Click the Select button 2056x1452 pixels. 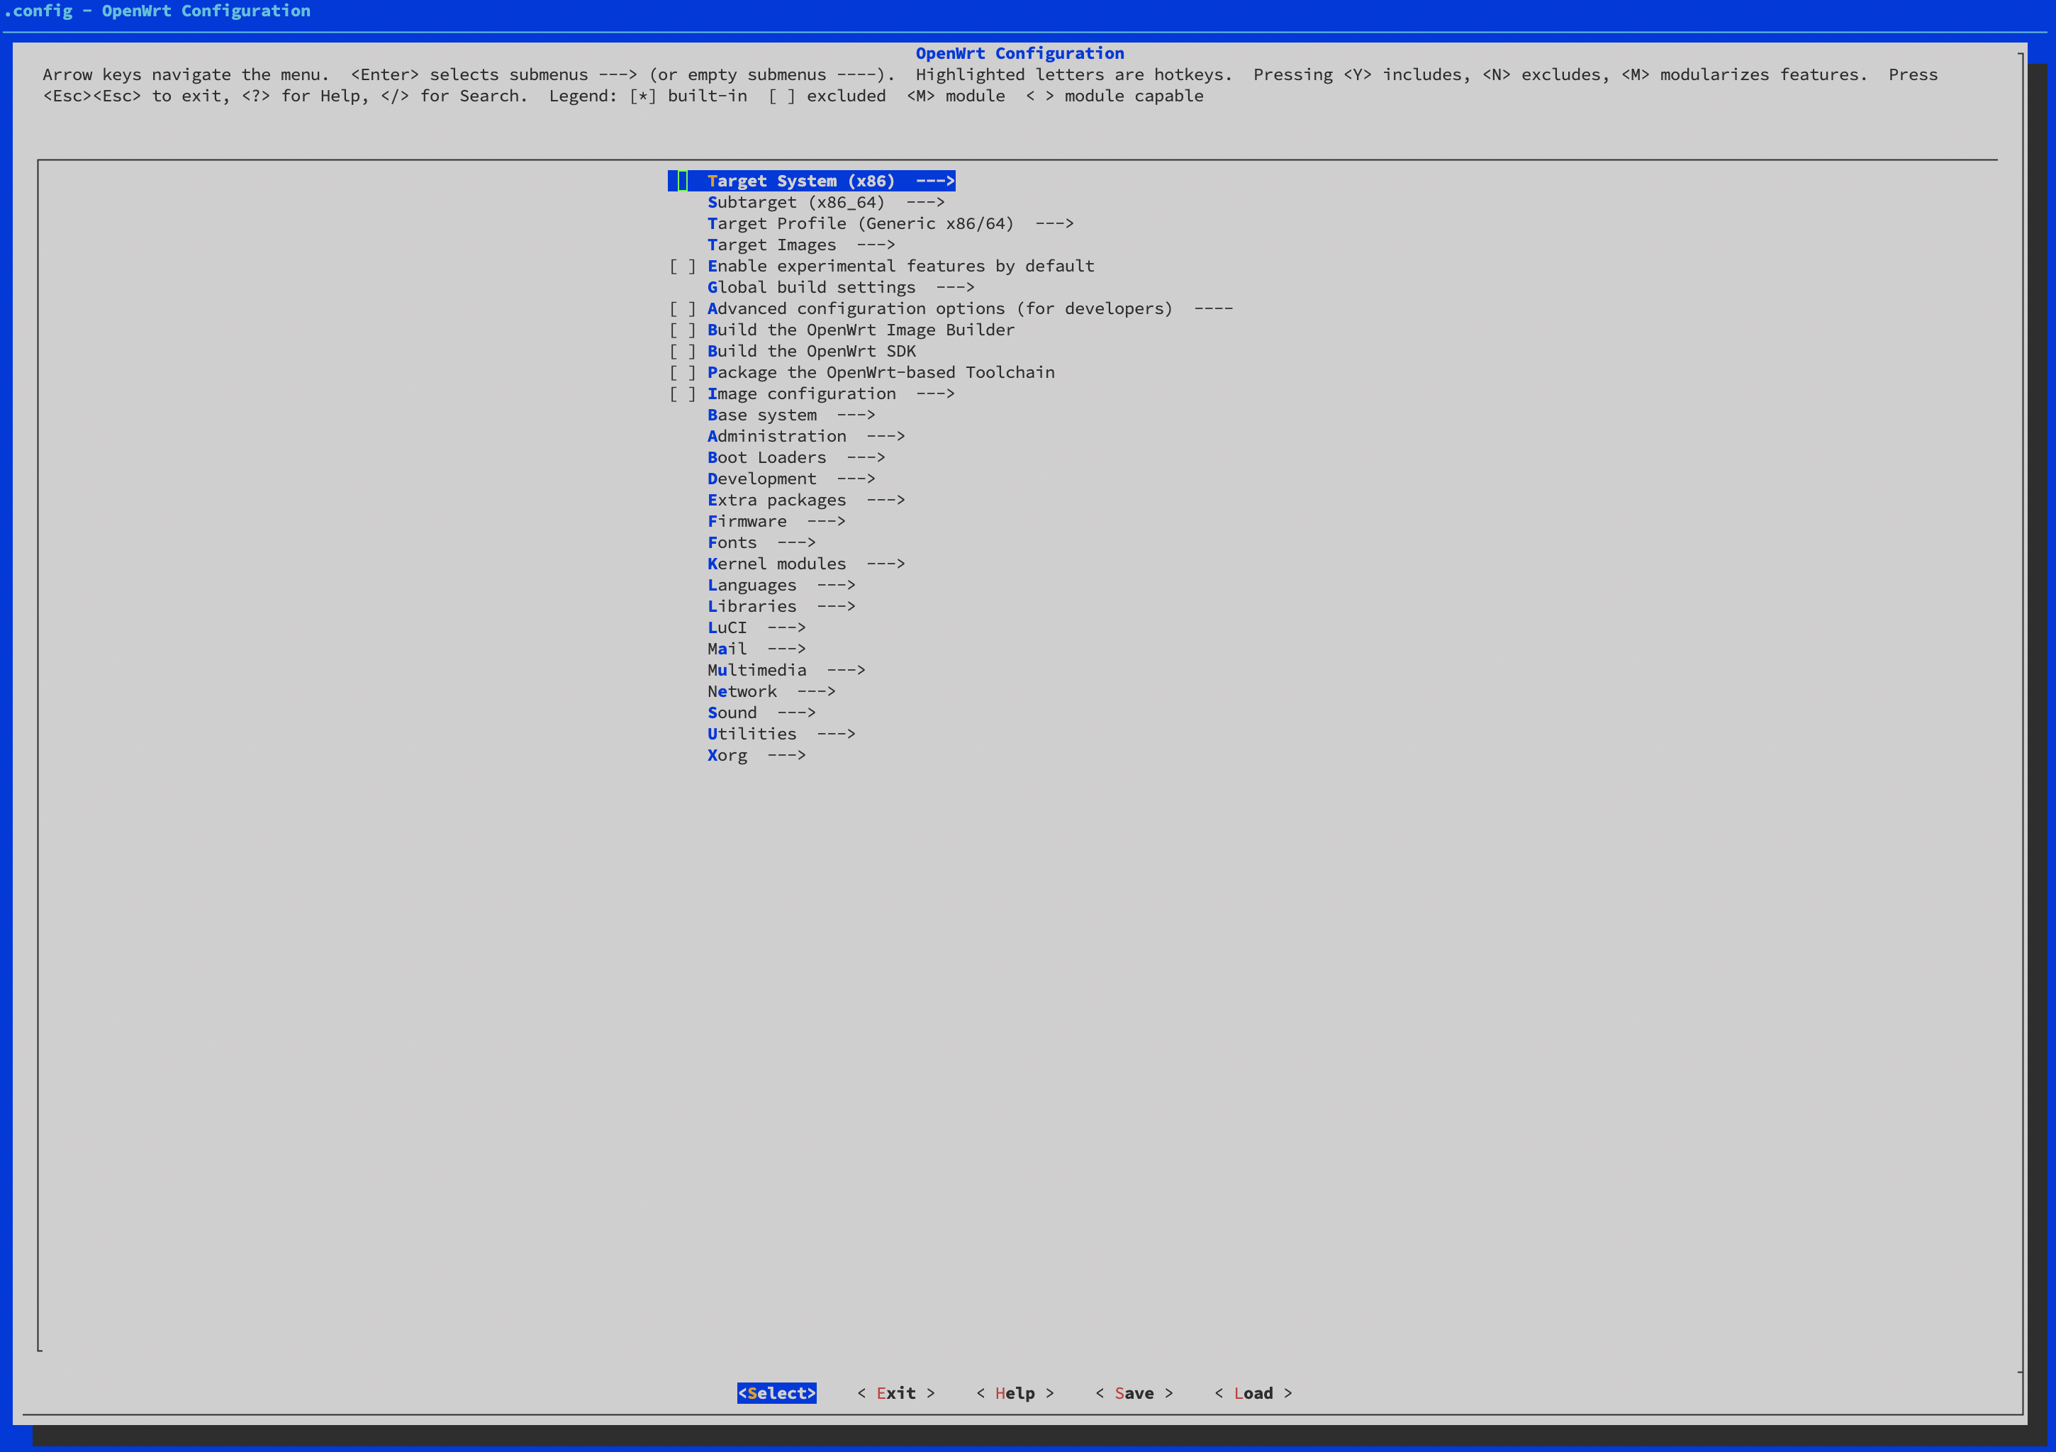pos(776,1394)
